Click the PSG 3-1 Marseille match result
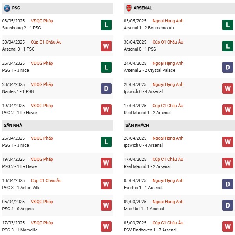235x235 pixels. pos(20,230)
